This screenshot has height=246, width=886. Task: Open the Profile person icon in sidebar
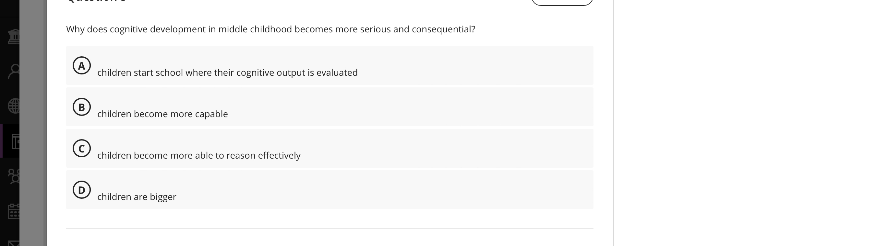pyautogui.click(x=14, y=71)
